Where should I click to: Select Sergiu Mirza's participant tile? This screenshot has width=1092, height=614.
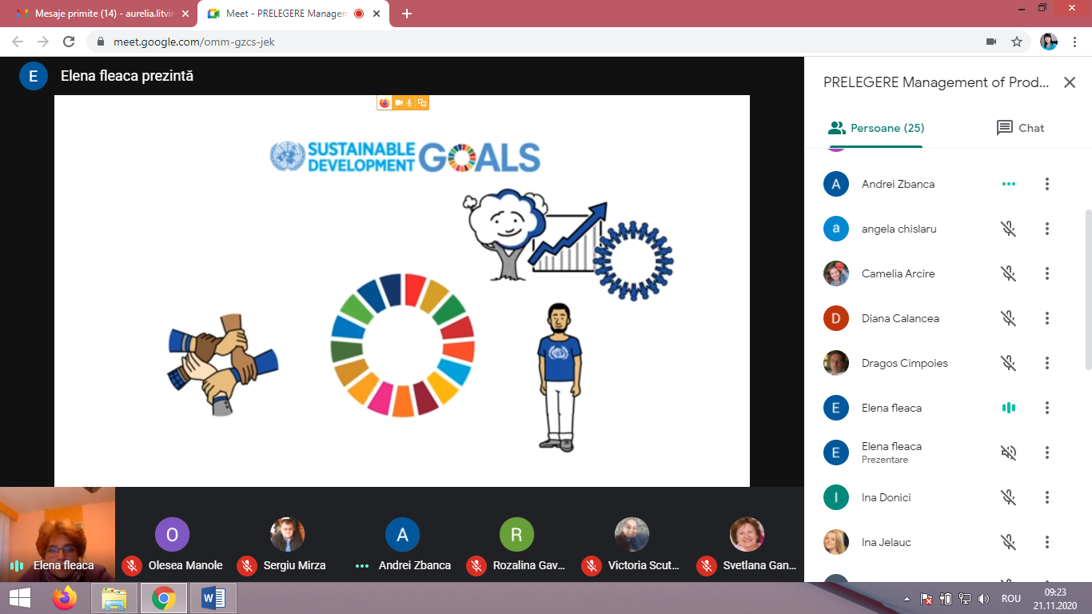[288, 534]
